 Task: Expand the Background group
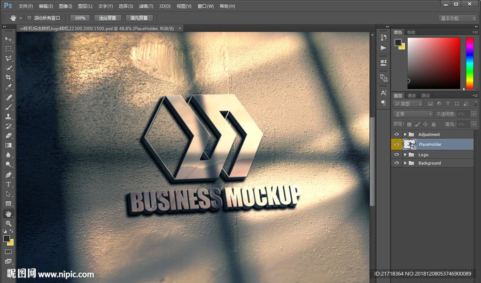[x=405, y=163]
